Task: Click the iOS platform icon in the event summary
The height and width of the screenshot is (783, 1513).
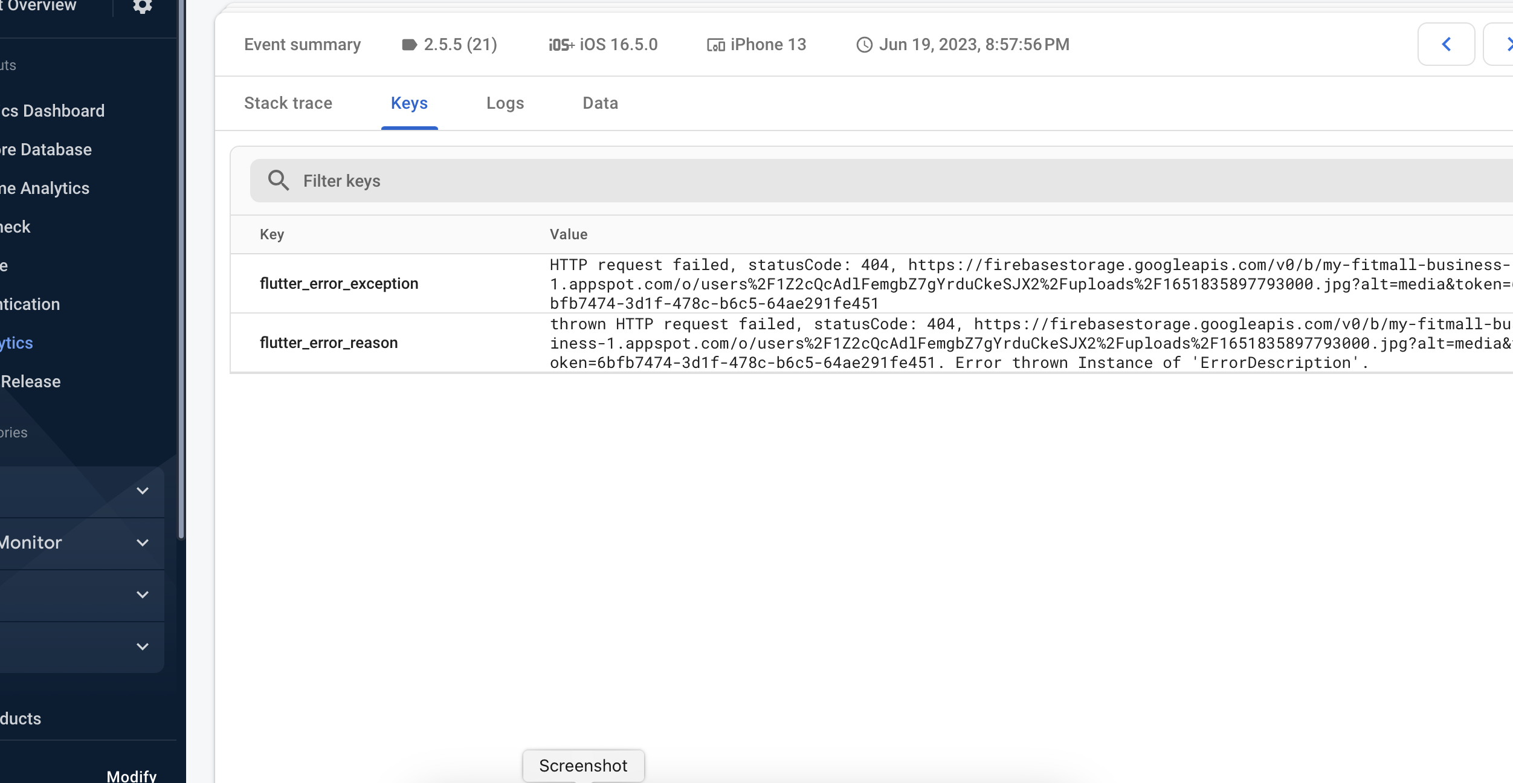Action: point(561,44)
